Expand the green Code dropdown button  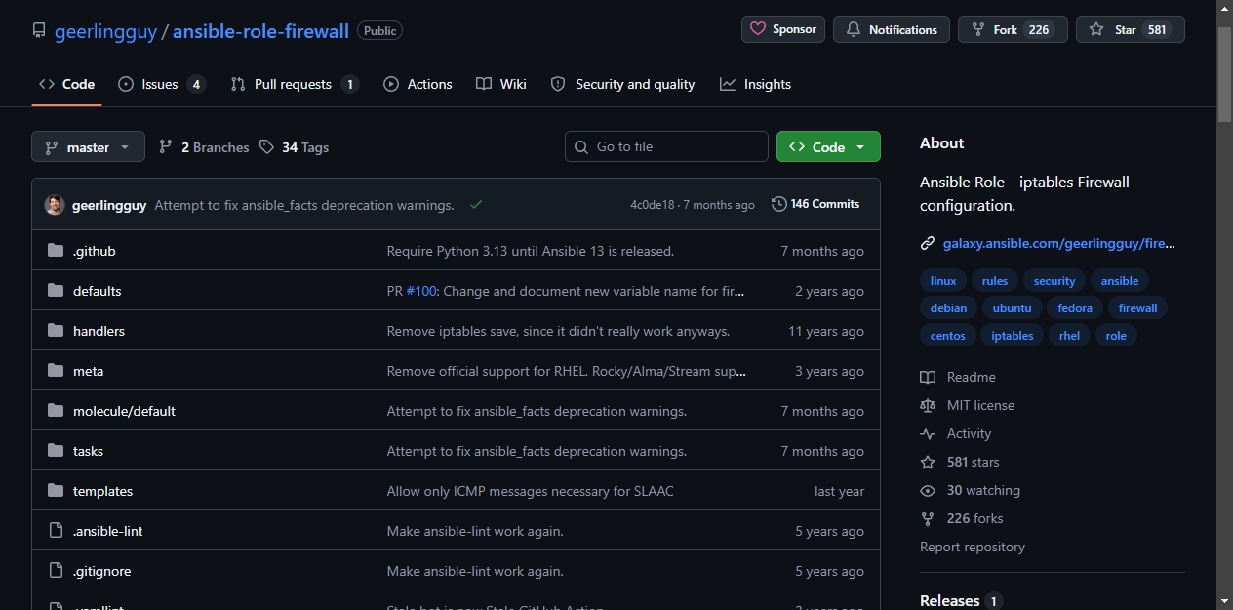coord(828,146)
